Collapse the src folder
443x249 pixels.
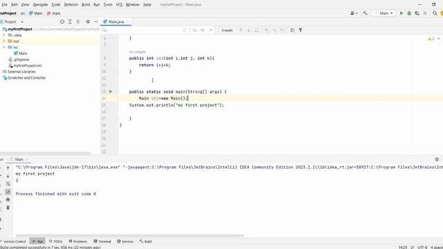point(4,47)
